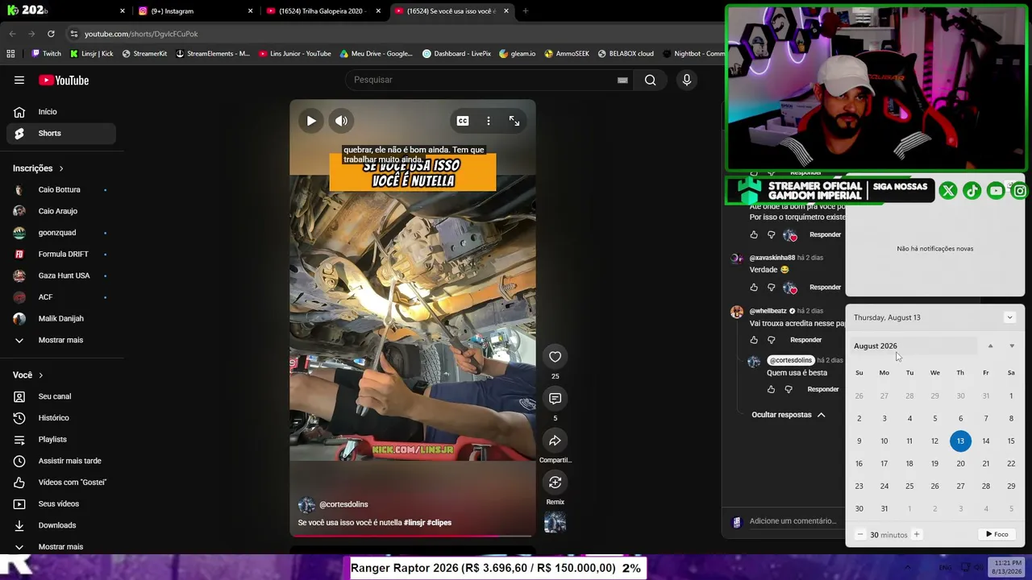Viewport: 1032px width, 580px height.
Task: Collapse the calendar with the date header chevron
Action: coord(1009,317)
